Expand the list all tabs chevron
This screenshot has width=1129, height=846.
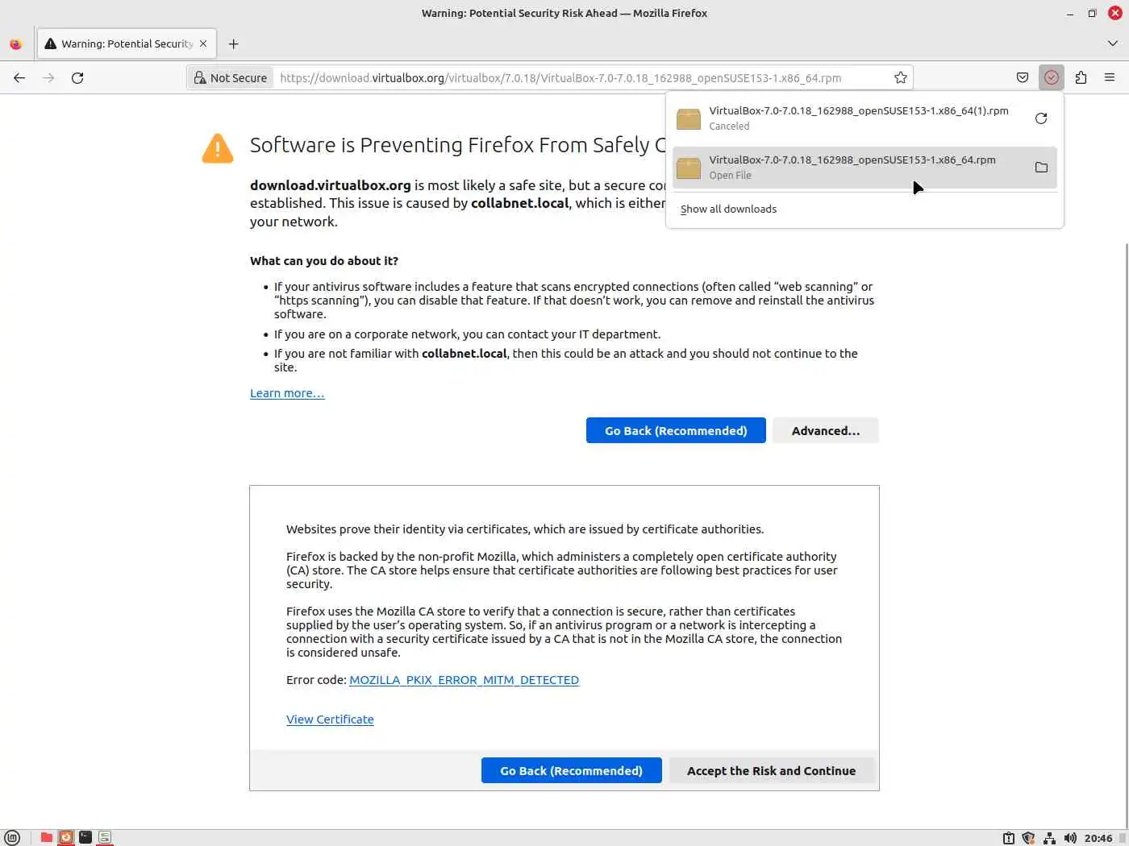click(x=1113, y=44)
